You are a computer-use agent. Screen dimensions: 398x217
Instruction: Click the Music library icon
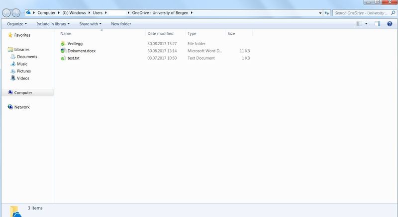(x=13, y=64)
